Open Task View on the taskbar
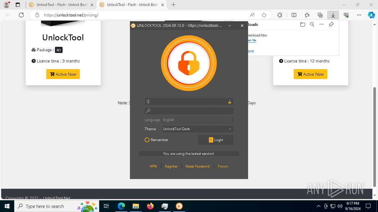This screenshot has height=212, width=378. pos(106,206)
